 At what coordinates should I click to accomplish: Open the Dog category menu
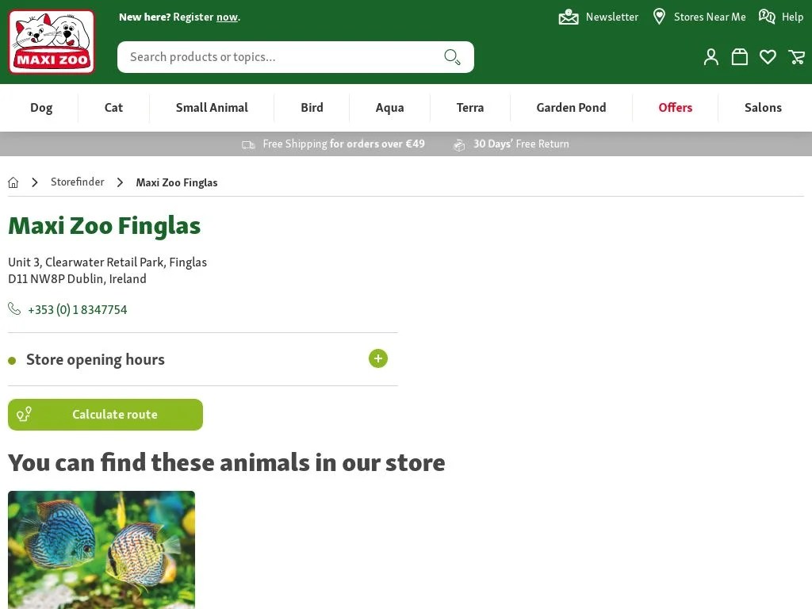41,107
